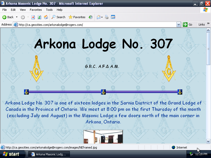Go to the Home page
This screenshot has height=158, width=211.
pos(46,17)
